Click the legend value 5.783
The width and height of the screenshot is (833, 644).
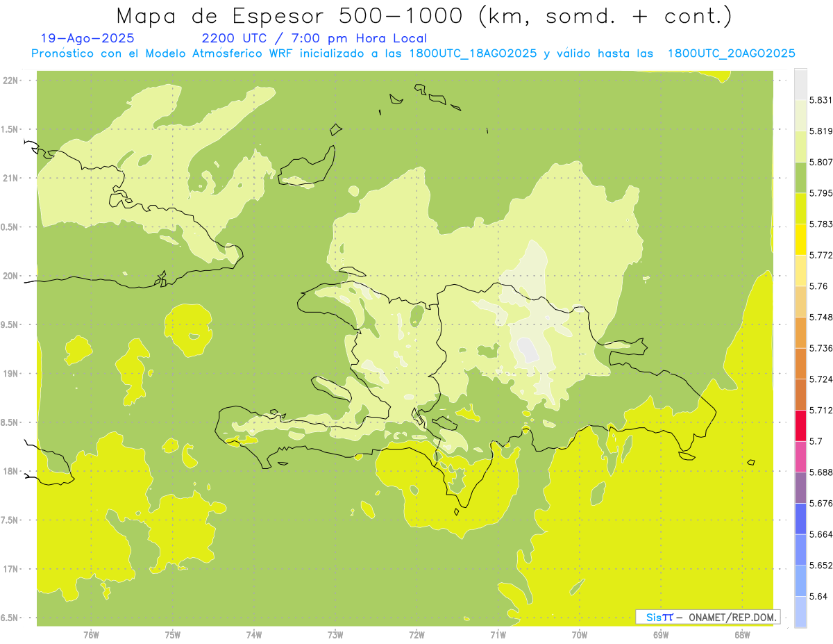821,224
